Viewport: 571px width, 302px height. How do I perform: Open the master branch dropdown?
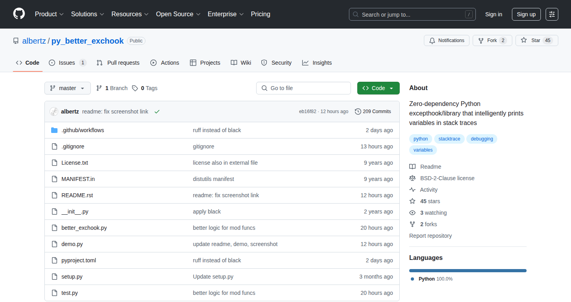coord(67,88)
